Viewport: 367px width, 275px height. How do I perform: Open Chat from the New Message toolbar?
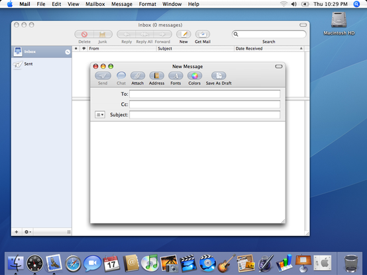coord(121,76)
